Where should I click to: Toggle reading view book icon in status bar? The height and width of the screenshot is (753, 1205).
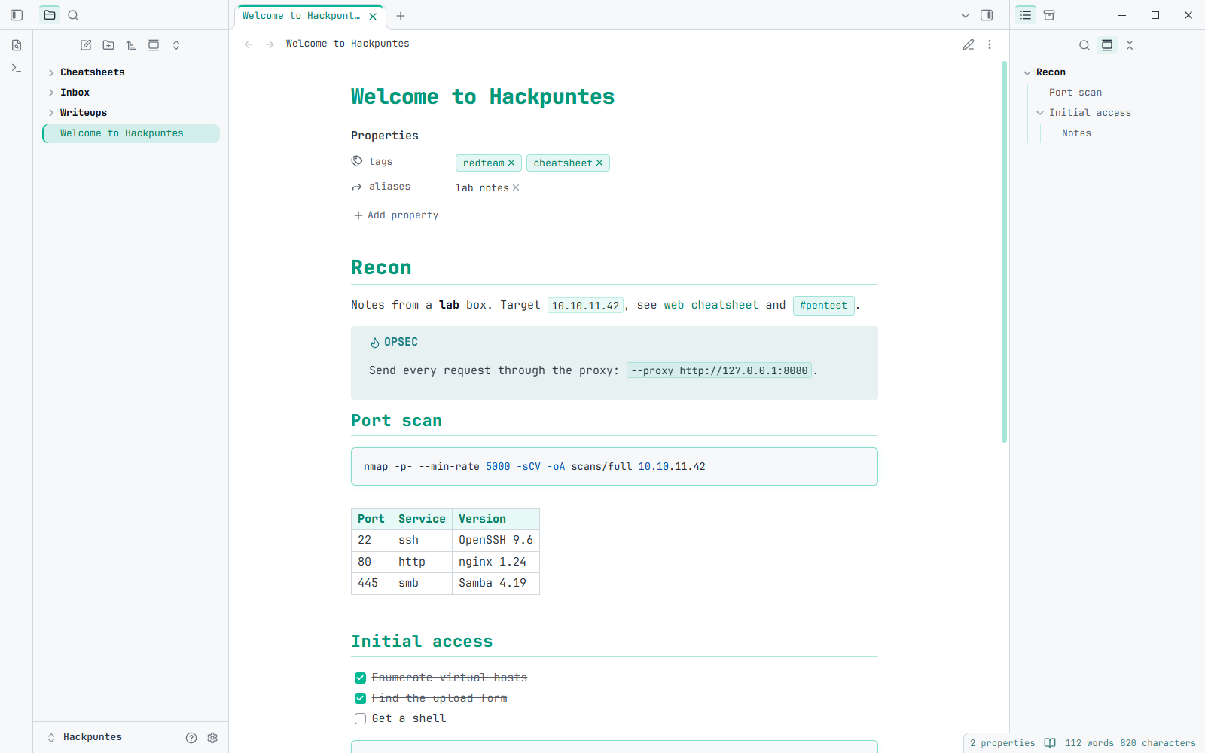pyautogui.click(x=1050, y=743)
